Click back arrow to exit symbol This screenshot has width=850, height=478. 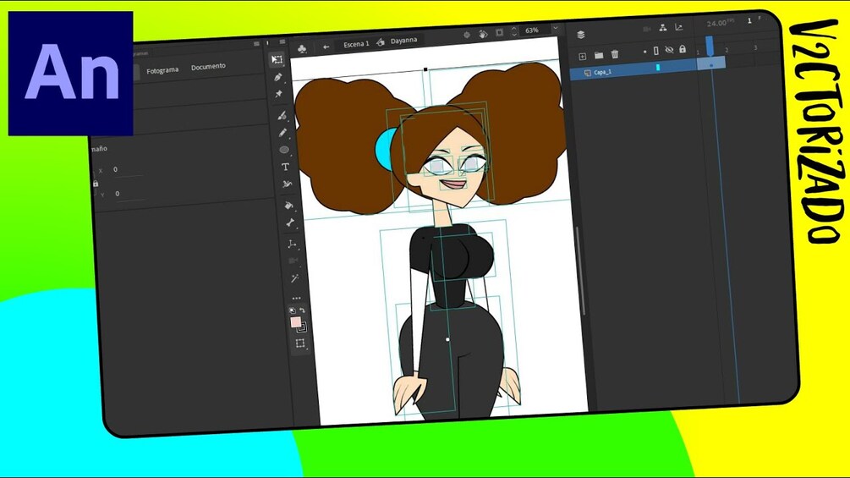click(326, 47)
